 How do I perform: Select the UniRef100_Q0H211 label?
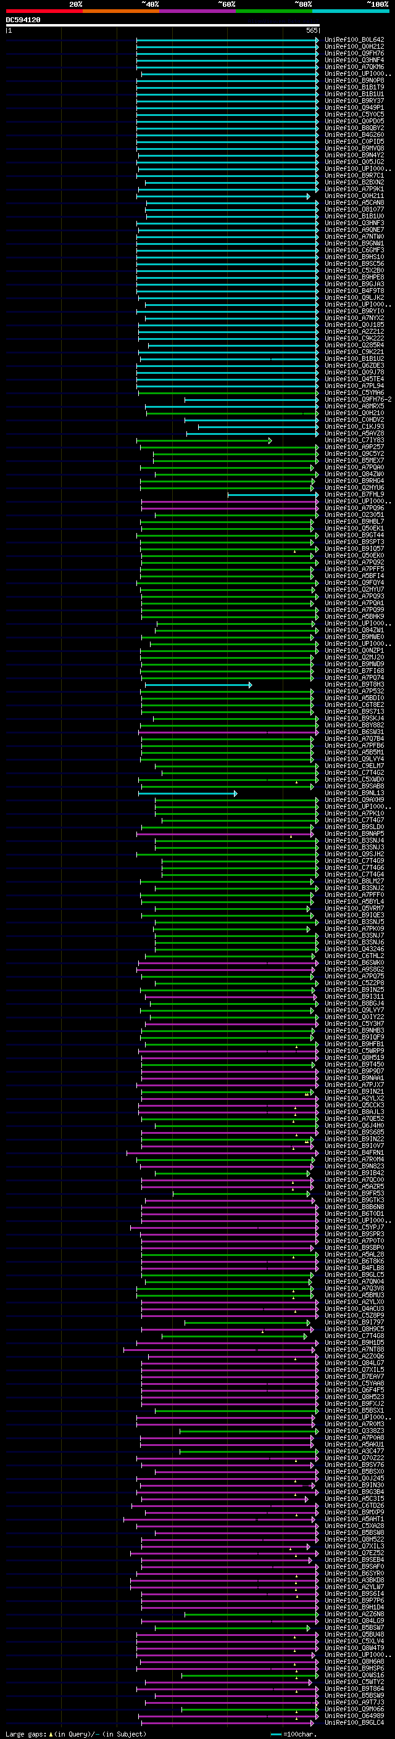(x=354, y=196)
